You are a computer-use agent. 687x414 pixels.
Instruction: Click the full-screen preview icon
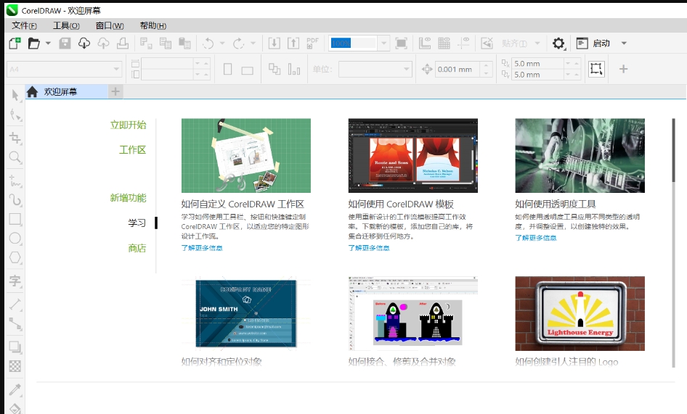tap(401, 44)
